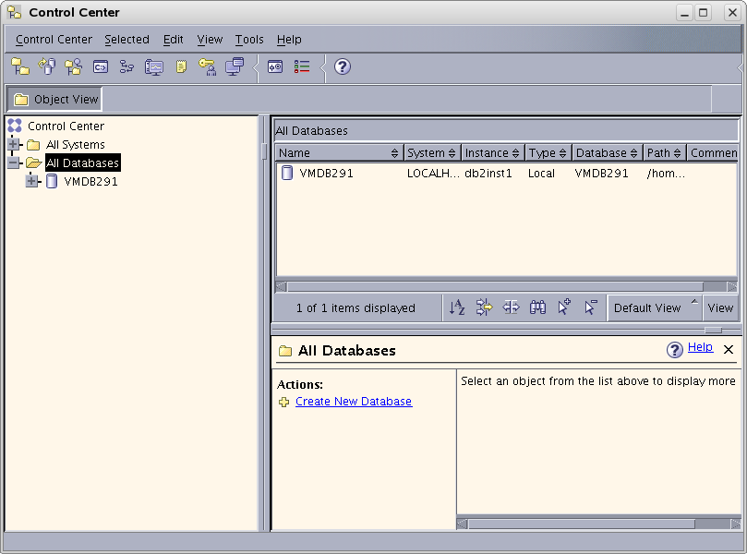Open the Tools menu
Viewport: 747px width, 554px height.
[249, 40]
